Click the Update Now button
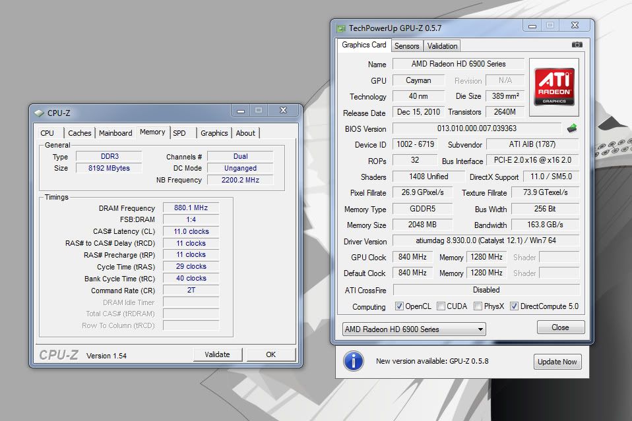Viewport: 632px width, 421px height. [557, 362]
